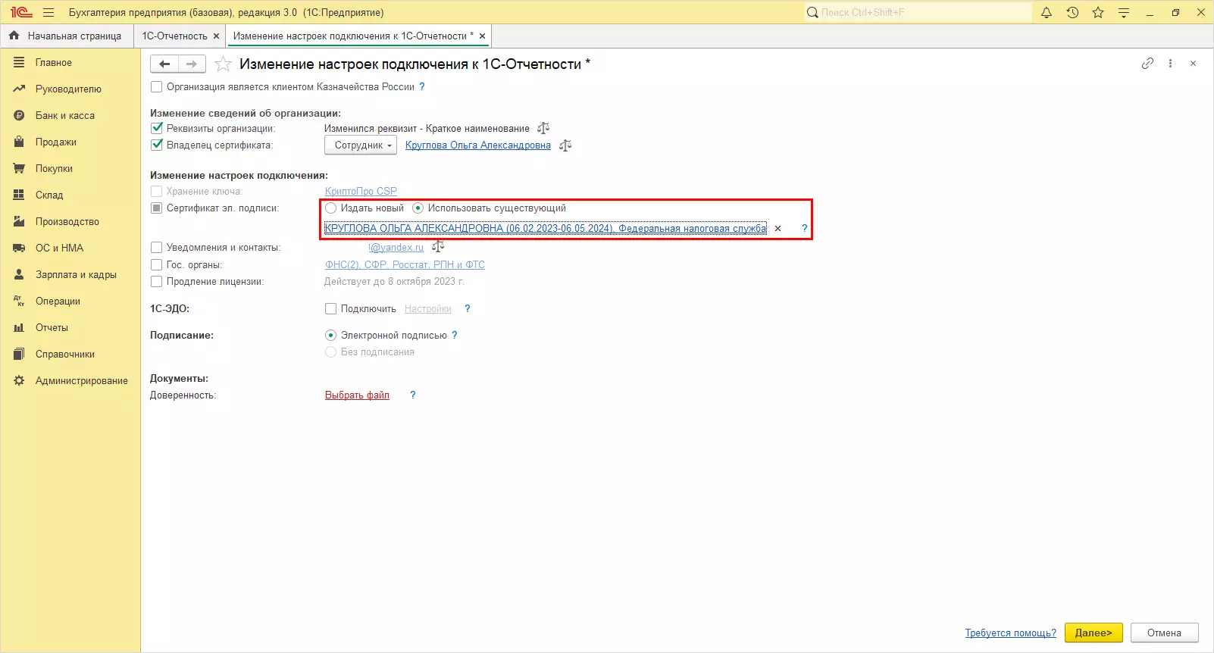Open the Зарплата и кадры section

tap(70, 275)
